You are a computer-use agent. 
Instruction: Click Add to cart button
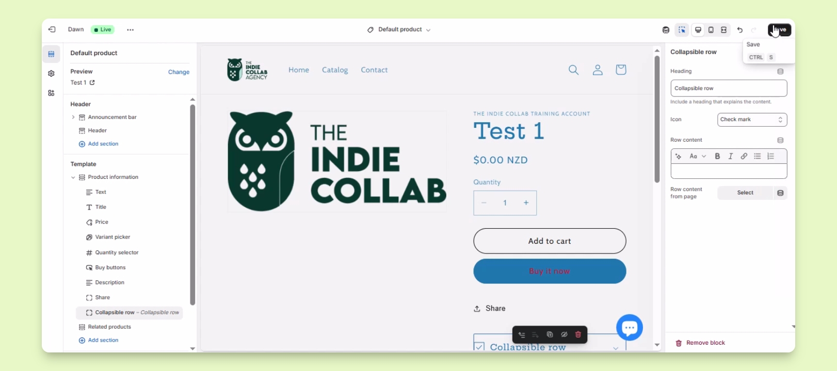coord(550,241)
